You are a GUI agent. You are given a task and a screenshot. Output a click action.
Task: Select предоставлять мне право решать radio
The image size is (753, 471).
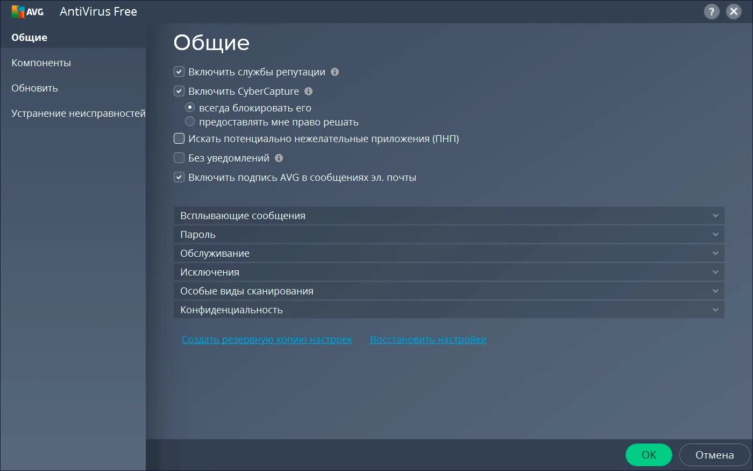coord(189,121)
